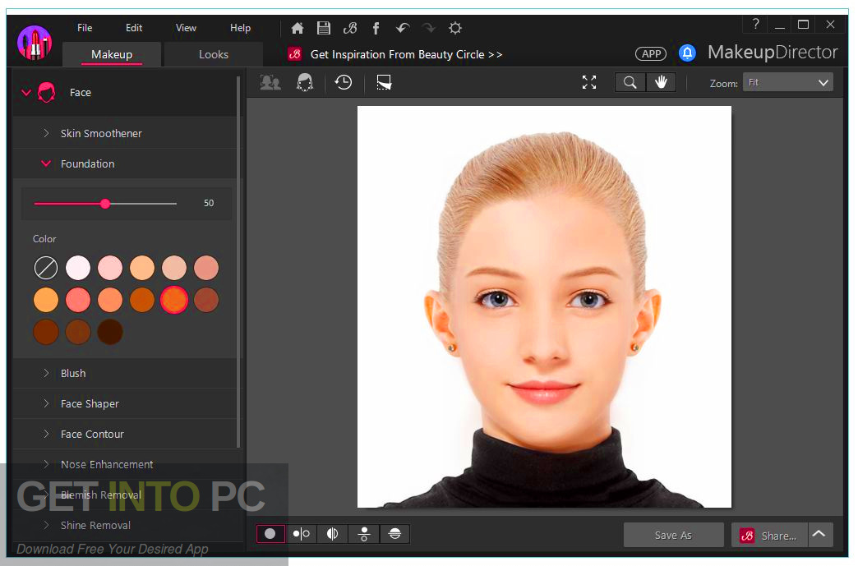Screen dimensions: 858x566
Task: Click the red Beauty Circle banner icon
Action: tap(295, 54)
